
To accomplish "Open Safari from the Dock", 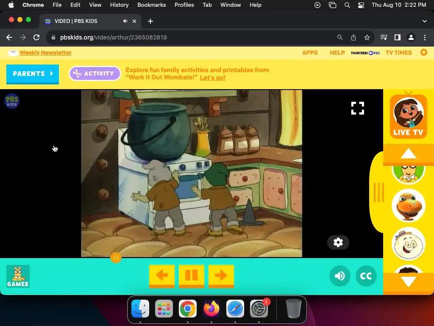I will [x=235, y=309].
